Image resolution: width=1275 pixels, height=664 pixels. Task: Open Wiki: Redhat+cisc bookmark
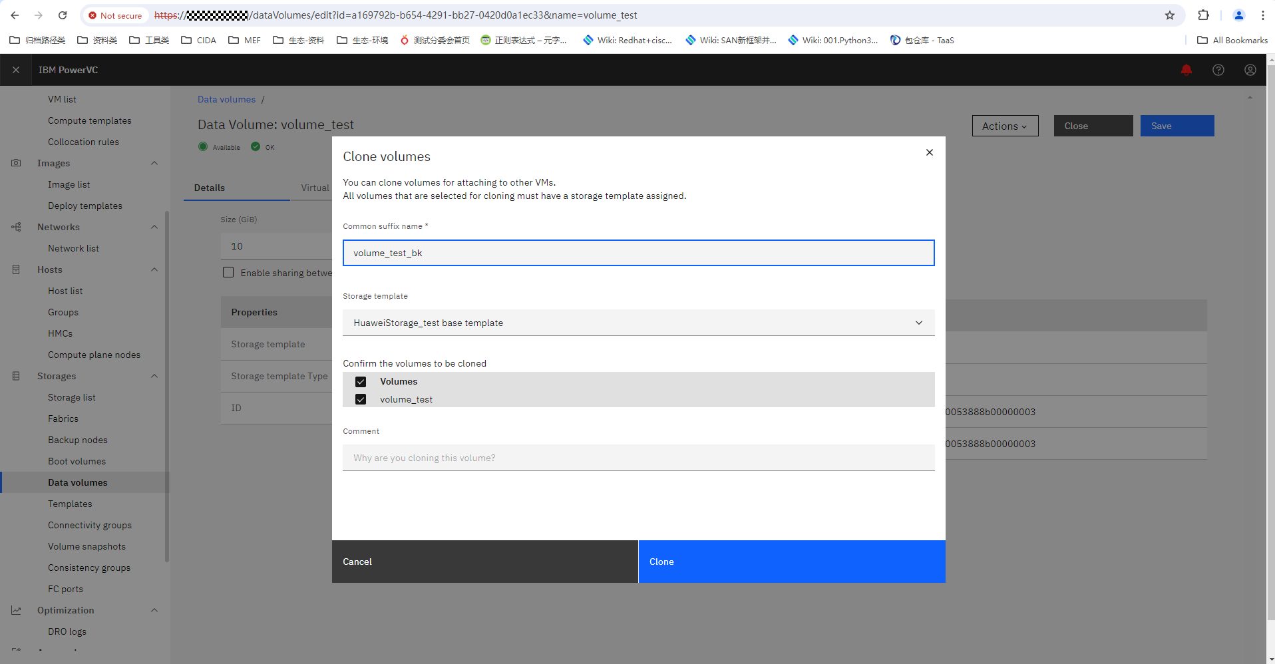tap(628, 40)
